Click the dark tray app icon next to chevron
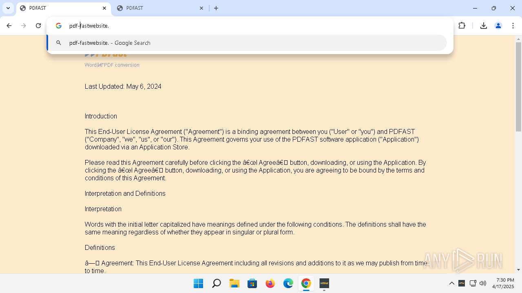522x293 pixels. click(462, 283)
